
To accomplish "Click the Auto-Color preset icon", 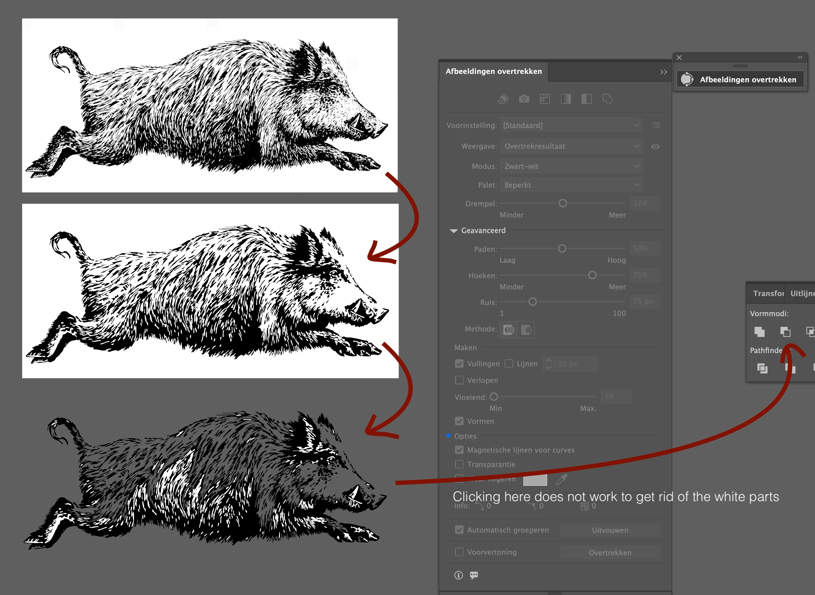I will coord(503,99).
